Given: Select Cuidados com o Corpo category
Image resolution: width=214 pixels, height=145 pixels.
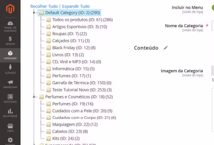Looking at the screenshot, I should [x=84, y=117].
